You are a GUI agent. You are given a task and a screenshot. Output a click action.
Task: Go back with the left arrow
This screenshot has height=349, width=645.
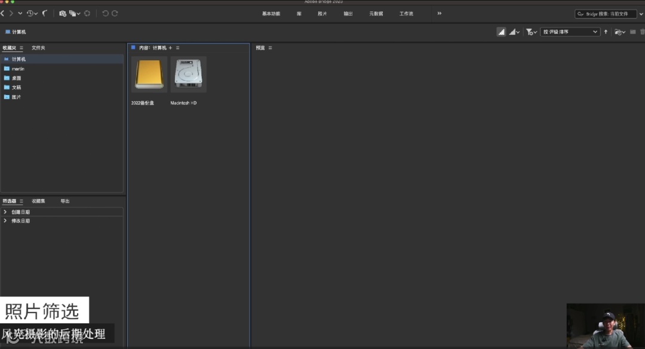(2, 14)
